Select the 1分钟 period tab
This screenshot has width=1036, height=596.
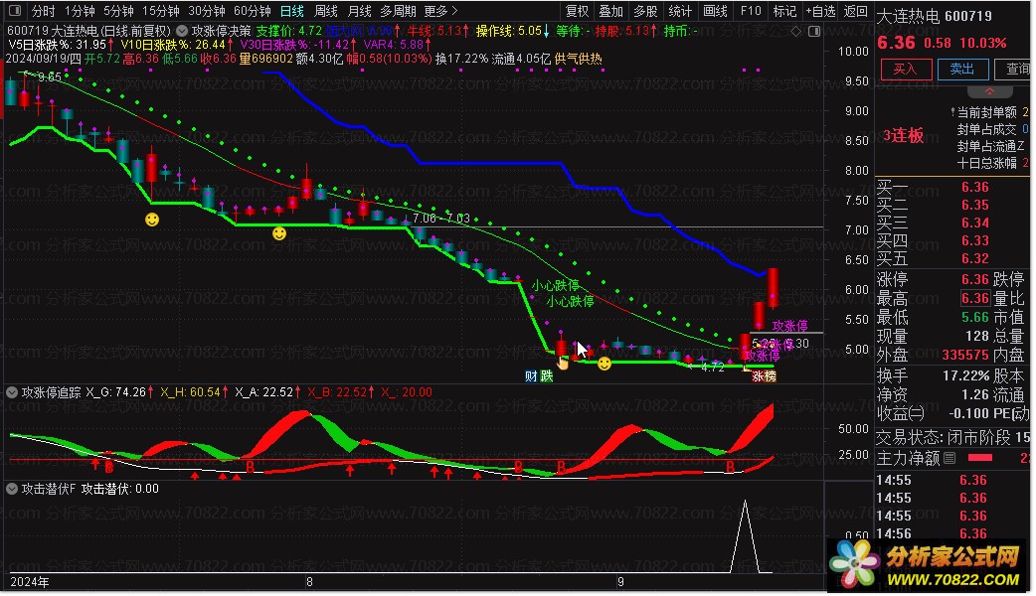80,11
